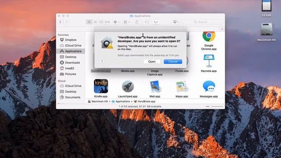This screenshot has width=281, height=158.
Task: Add a new tab with plus button
Action: [x=222, y=29]
